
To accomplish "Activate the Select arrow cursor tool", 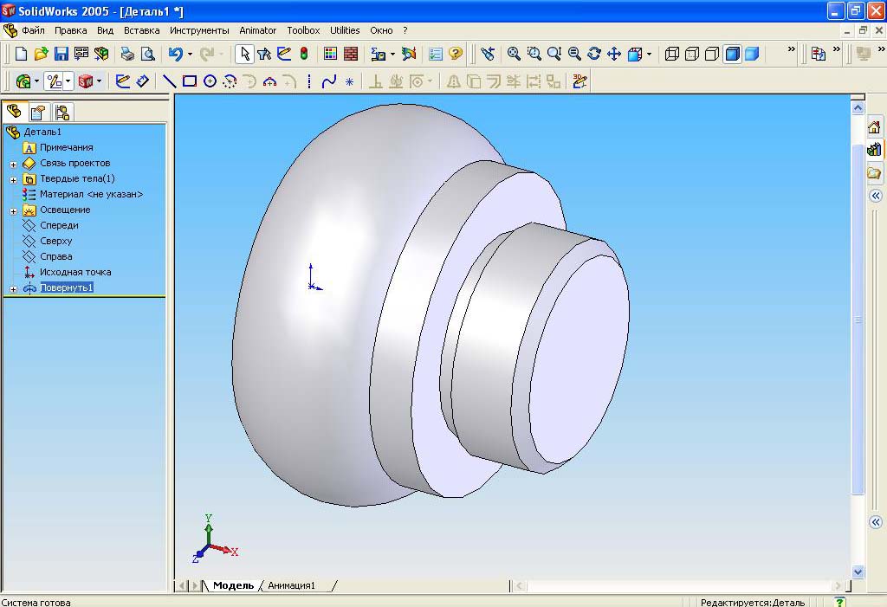I will click(x=244, y=54).
